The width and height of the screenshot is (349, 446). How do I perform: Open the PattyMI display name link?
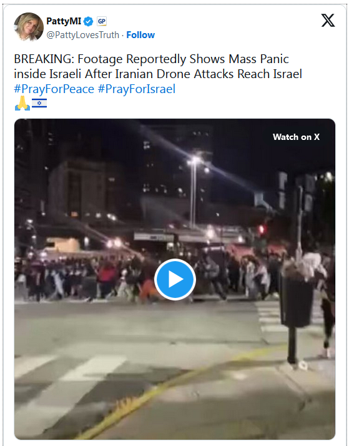(x=64, y=21)
